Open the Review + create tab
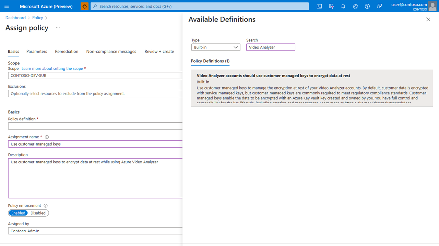 [159, 52]
